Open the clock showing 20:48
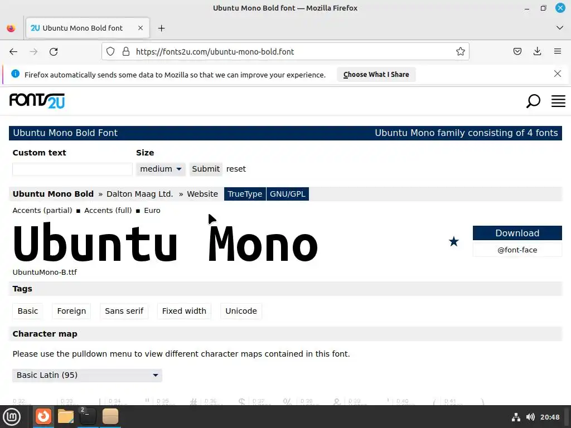This screenshot has height=428, width=571. [x=549, y=417]
